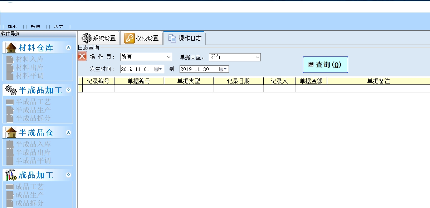Viewport: 430px width, 208px height.
Task: Click the 半成品仓 house icon
Action: click(x=11, y=133)
